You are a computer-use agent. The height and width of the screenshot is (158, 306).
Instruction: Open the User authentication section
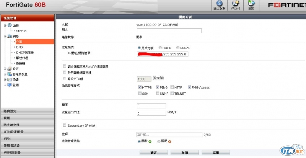point(27,145)
